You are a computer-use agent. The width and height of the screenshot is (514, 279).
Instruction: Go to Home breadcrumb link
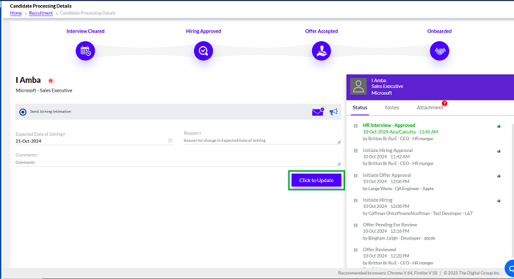pyautogui.click(x=15, y=13)
